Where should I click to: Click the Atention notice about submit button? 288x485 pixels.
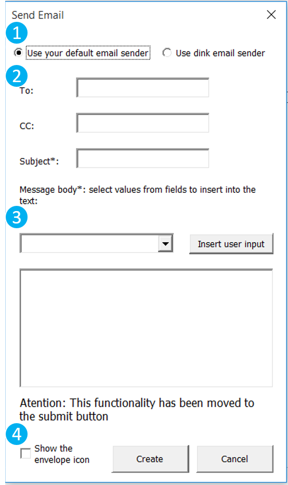(137, 410)
